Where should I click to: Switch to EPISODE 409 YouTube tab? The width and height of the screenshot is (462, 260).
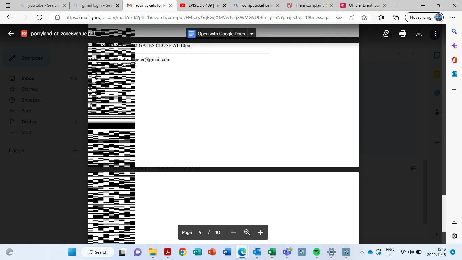tap(203, 5)
